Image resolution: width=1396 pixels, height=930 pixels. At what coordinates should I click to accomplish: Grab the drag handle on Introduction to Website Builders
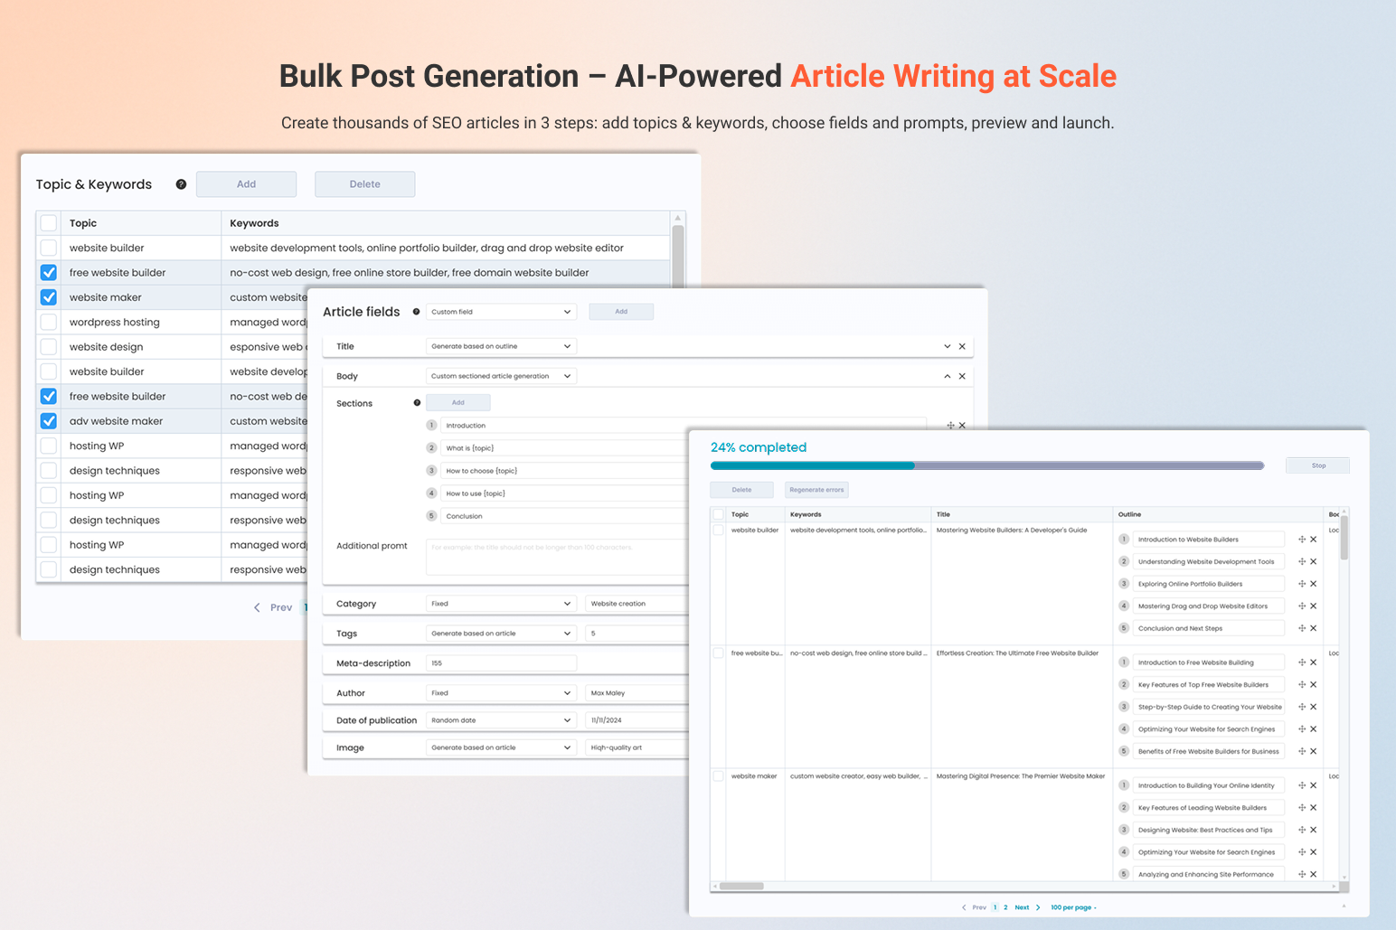[x=1301, y=539]
